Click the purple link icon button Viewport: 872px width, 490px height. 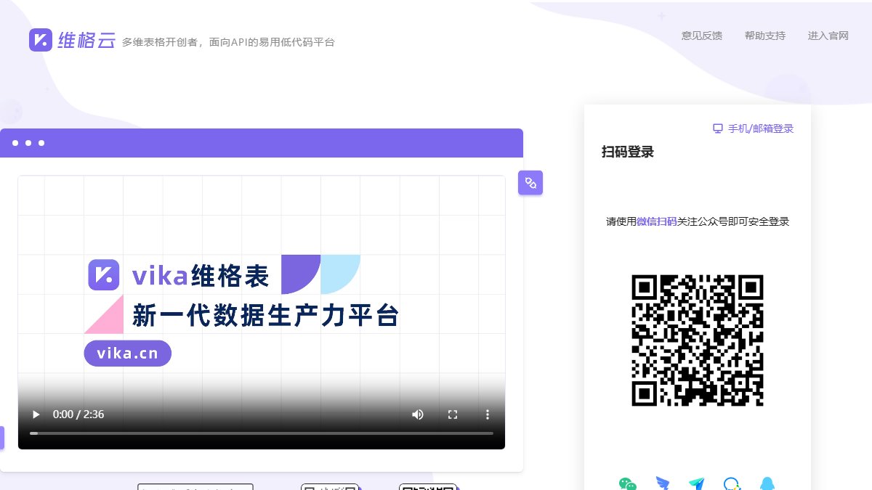[530, 183]
